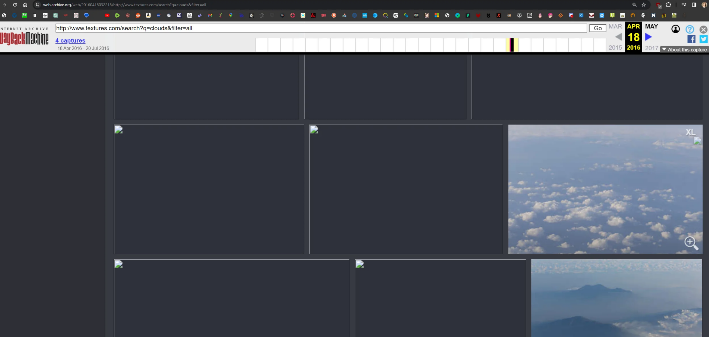Open the Microsoft bookmark
709x337 pixels.
click(437, 15)
